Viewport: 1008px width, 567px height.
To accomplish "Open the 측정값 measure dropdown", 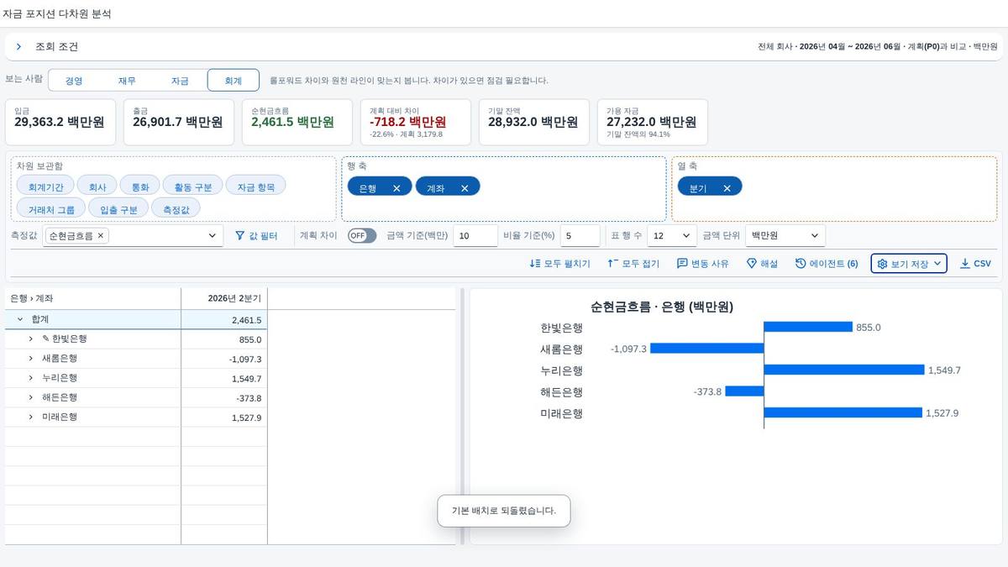I will (x=212, y=236).
